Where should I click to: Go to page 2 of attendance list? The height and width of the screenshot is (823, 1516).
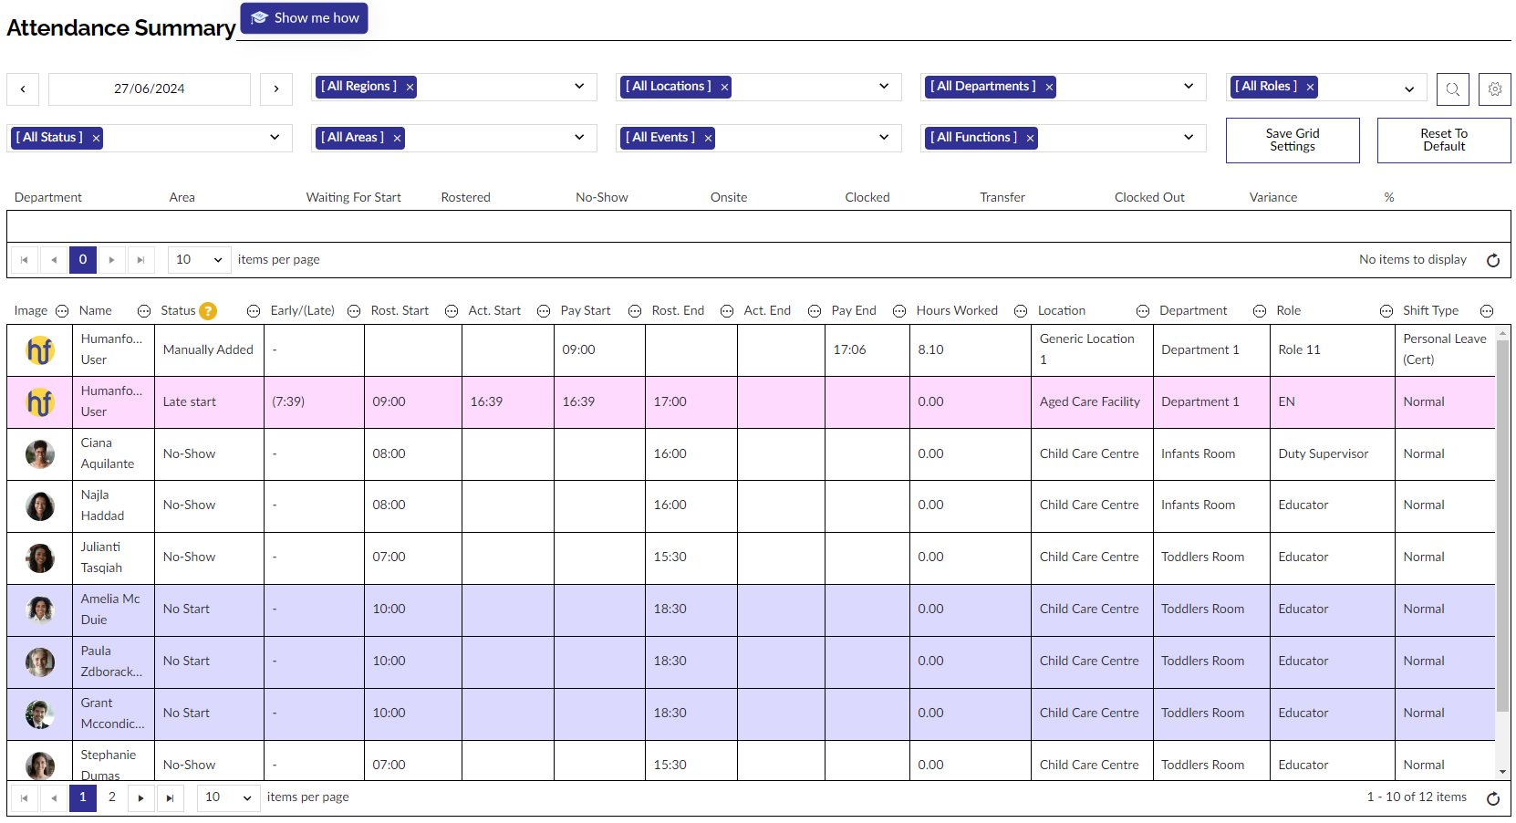(112, 797)
